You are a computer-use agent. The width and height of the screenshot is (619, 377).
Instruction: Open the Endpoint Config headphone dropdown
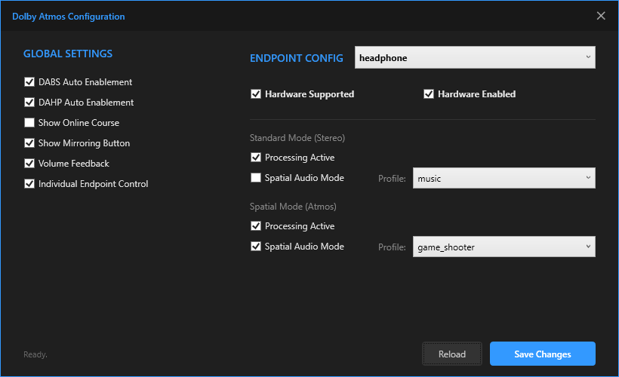(475, 57)
